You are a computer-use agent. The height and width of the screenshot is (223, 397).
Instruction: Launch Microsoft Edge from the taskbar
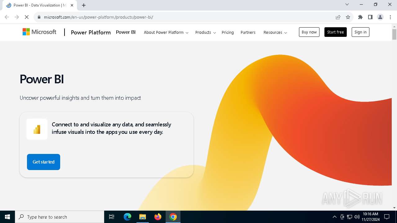tap(127, 217)
